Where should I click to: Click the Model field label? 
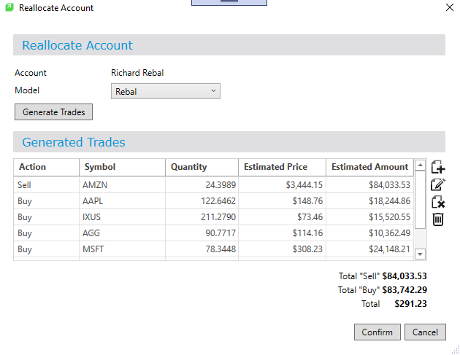(27, 90)
